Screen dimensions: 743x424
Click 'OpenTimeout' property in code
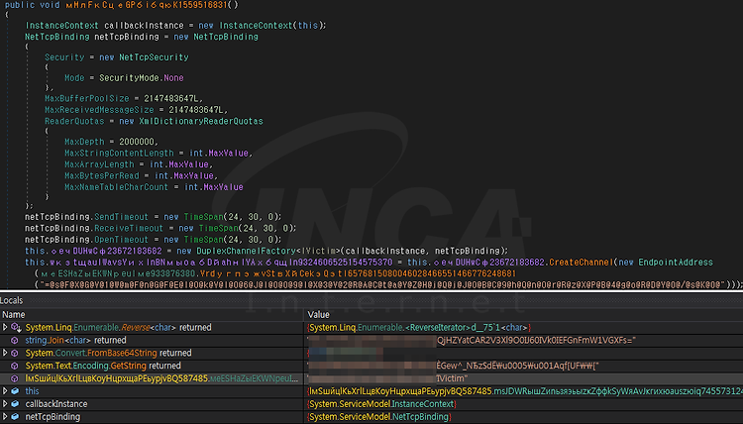[x=121, y=240]
